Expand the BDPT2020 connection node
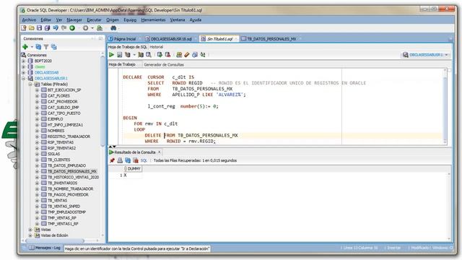 tap(24, 61)
